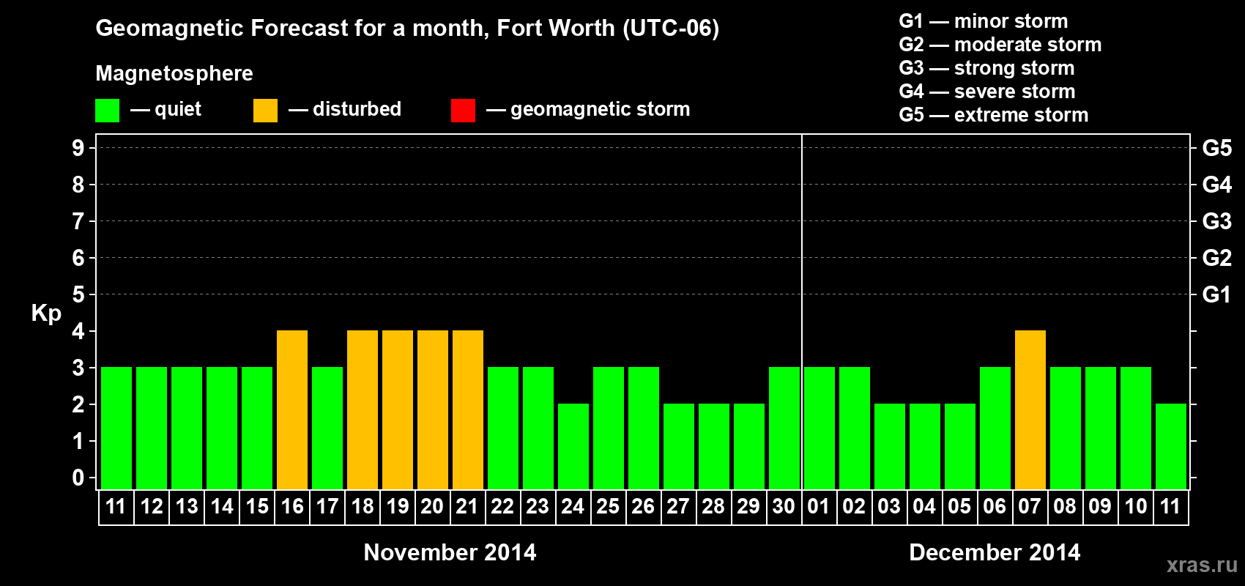The image size is (1245, 586).
Task: Click the November 18 disturbed bar
Action: pyautogui.click(x=363, y=410)
